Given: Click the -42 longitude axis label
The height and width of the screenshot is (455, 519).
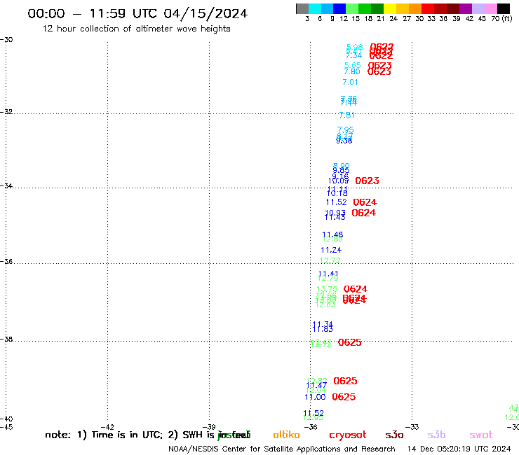Looking at the screenshot, I should (x=107, y=427).
